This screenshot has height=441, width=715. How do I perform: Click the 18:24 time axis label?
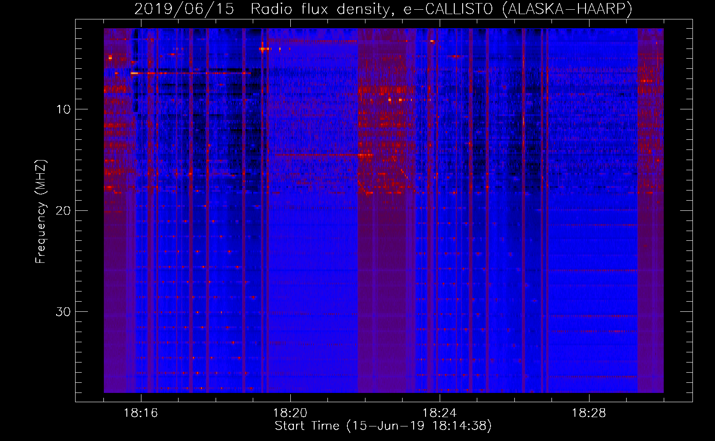440,413
